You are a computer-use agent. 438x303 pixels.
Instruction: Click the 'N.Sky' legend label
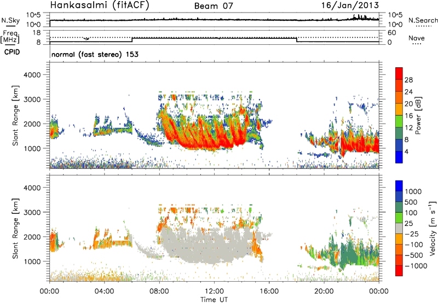10,20
